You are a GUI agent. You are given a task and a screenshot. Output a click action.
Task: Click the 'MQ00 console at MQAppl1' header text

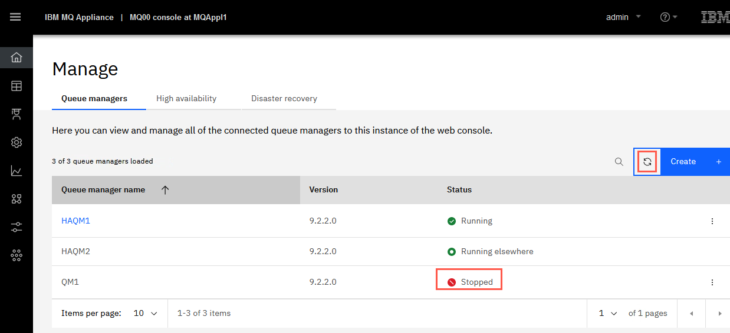[178, 17]
